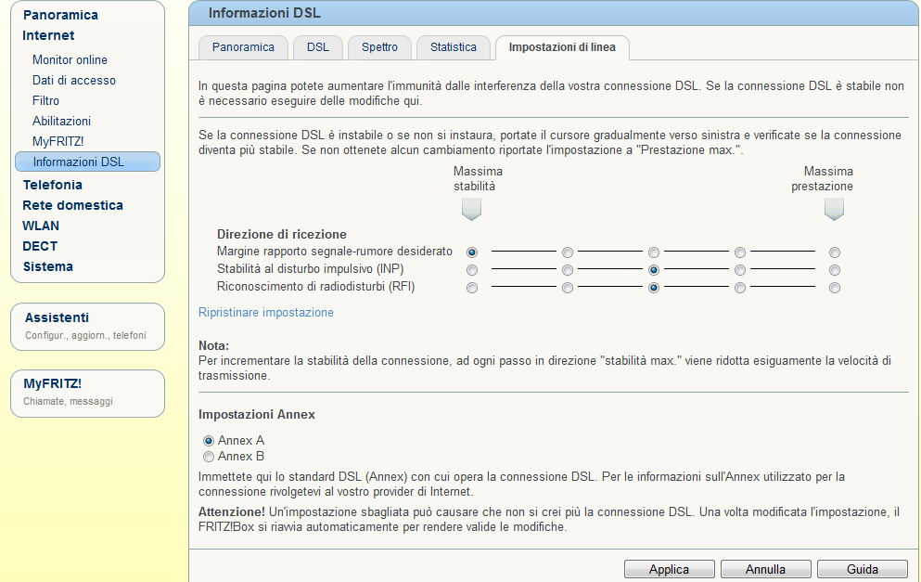Click the Massima stabilità arrow marker

pos(471,211)
